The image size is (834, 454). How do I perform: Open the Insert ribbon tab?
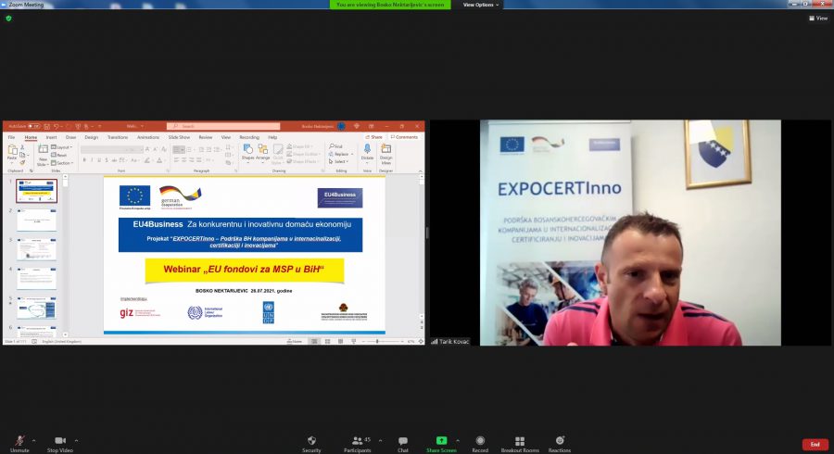(x=51, y=137)
